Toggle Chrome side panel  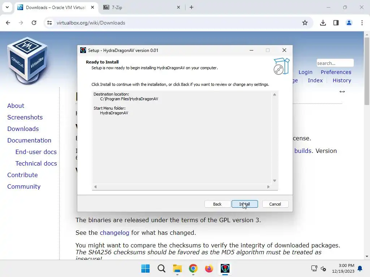[336, 23]
